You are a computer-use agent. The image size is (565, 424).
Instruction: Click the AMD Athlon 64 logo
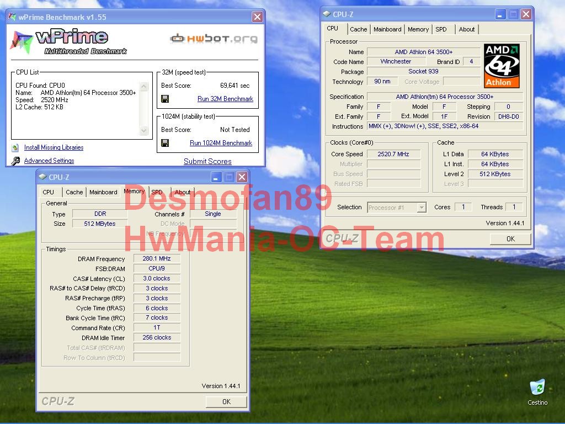tap(502, 66)
